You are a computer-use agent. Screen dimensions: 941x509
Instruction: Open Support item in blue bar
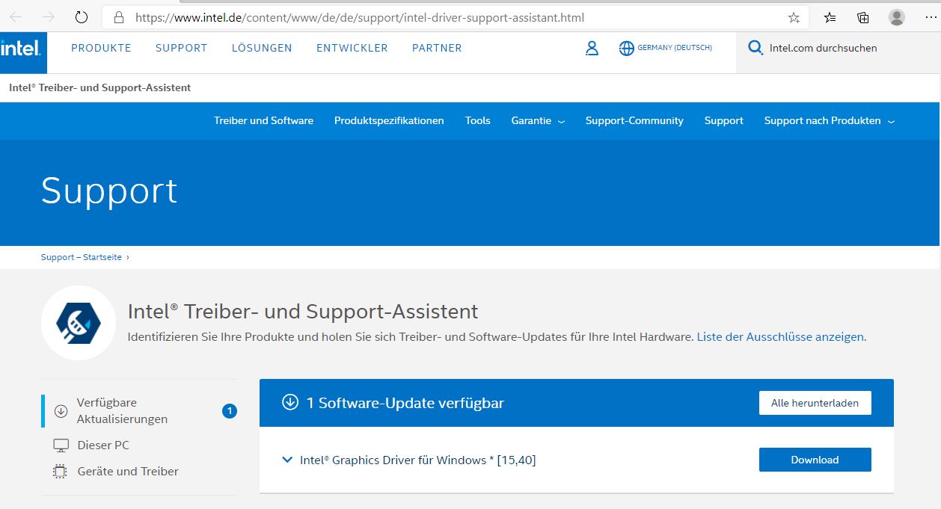(x=724, y=120)
